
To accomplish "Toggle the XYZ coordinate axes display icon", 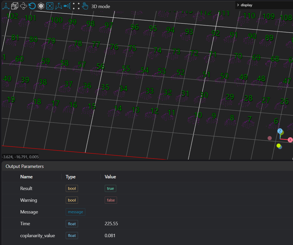I will (x=58, y=6).
